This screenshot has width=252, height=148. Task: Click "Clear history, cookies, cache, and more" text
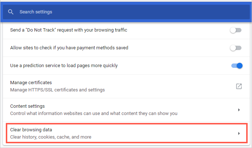pos(50,137)
